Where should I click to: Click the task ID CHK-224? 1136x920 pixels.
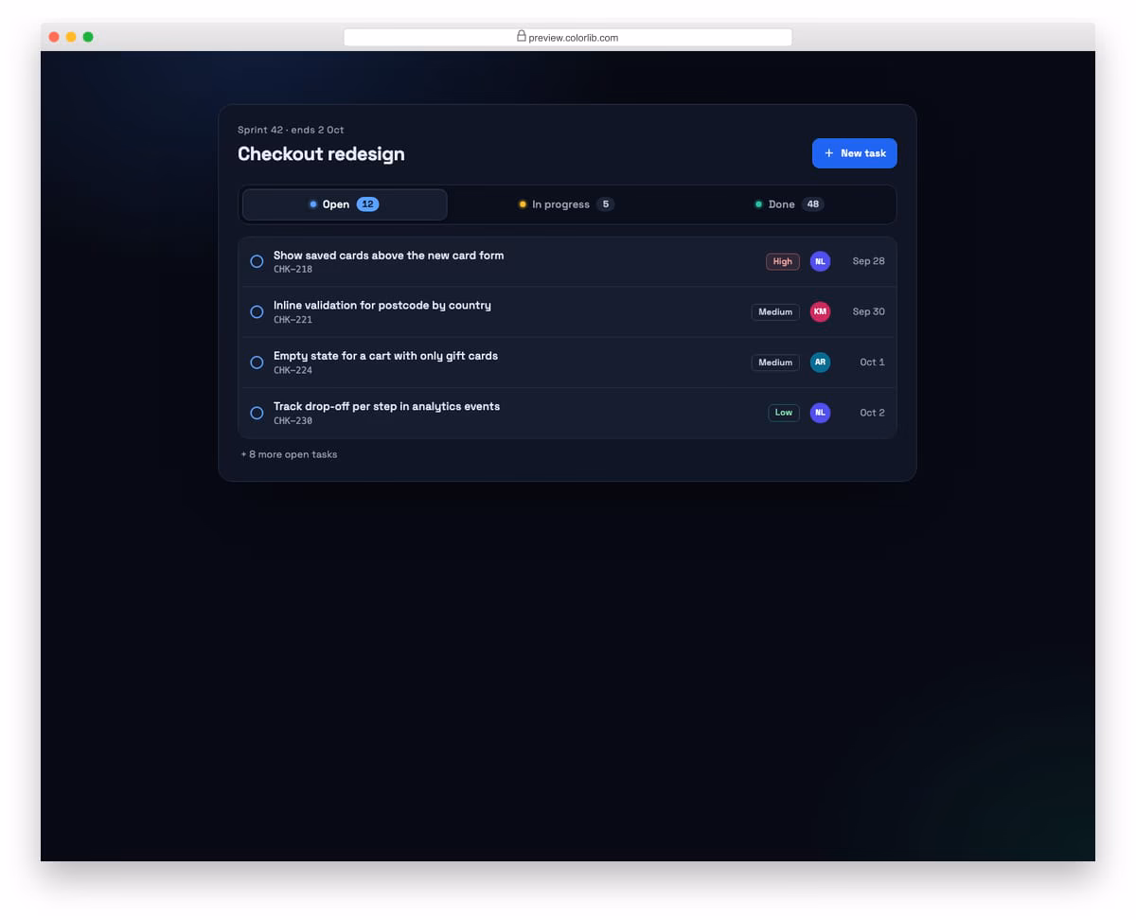293,370
